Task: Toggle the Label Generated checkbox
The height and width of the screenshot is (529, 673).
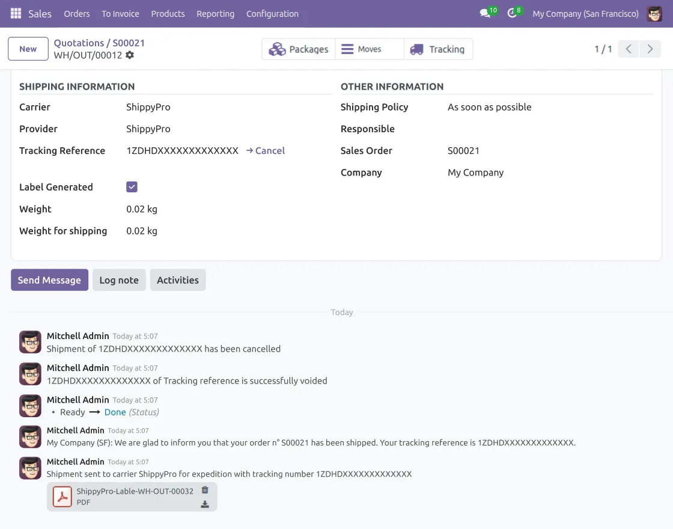Action: click(x=132, y=187)
